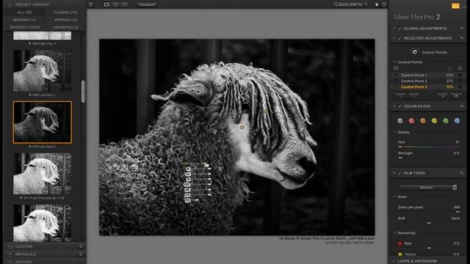This screenshot has height=264, width=470.
Task: Select the red color filter swatch
Action: point(411,120)
